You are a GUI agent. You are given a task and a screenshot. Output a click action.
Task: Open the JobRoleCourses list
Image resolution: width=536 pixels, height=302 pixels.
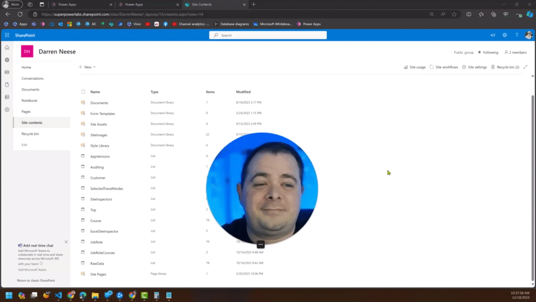(x=103, y=253)
